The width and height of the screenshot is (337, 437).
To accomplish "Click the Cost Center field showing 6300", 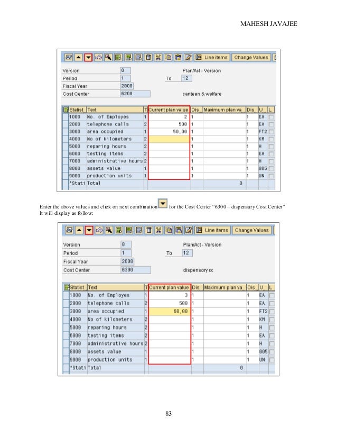I will pos(136,270).
